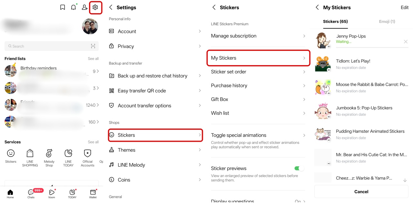
Task: Open Toggle special animations setting
Action: [x=258, y=135]
